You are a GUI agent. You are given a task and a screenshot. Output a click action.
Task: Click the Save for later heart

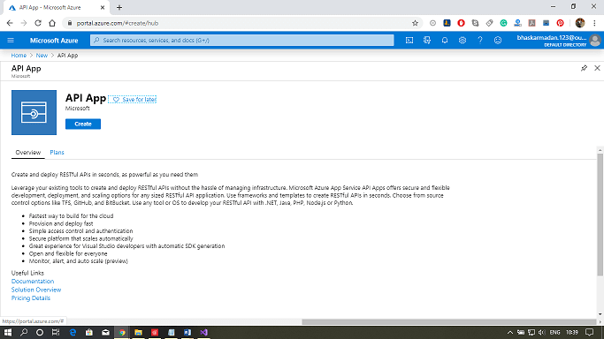click(x=132, y=100)
